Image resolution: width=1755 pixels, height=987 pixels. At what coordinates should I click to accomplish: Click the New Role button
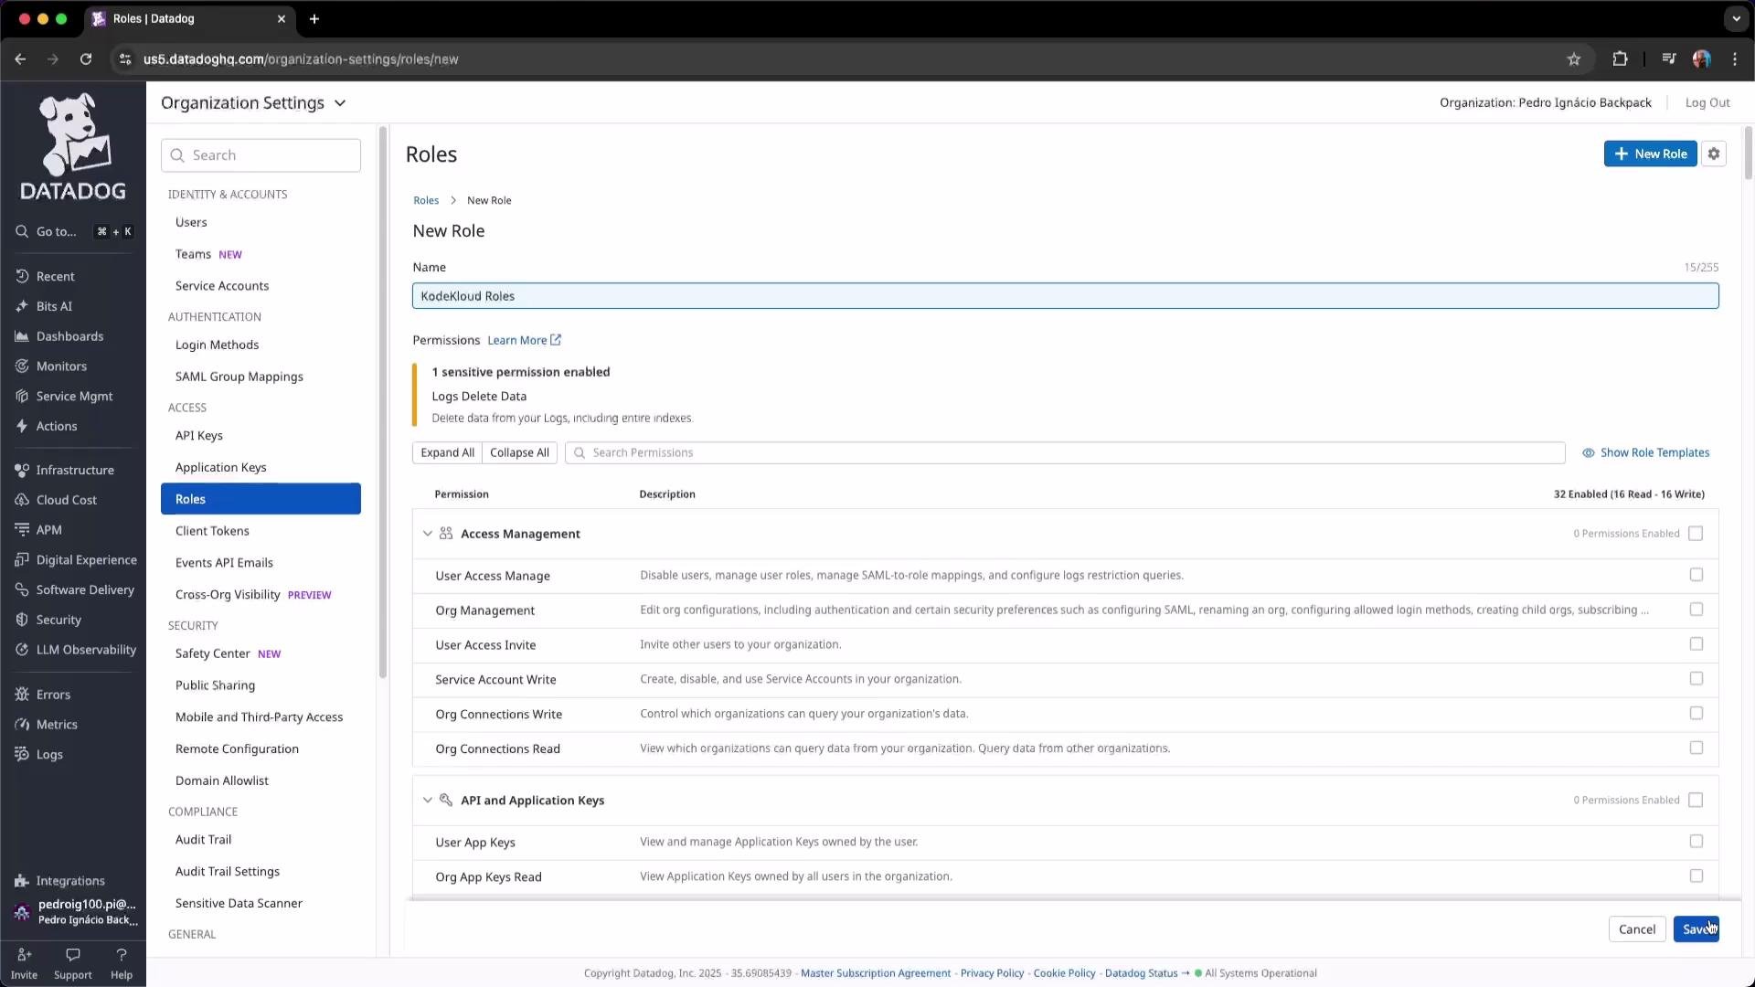pyautogui.click(x=1650, y=154)
